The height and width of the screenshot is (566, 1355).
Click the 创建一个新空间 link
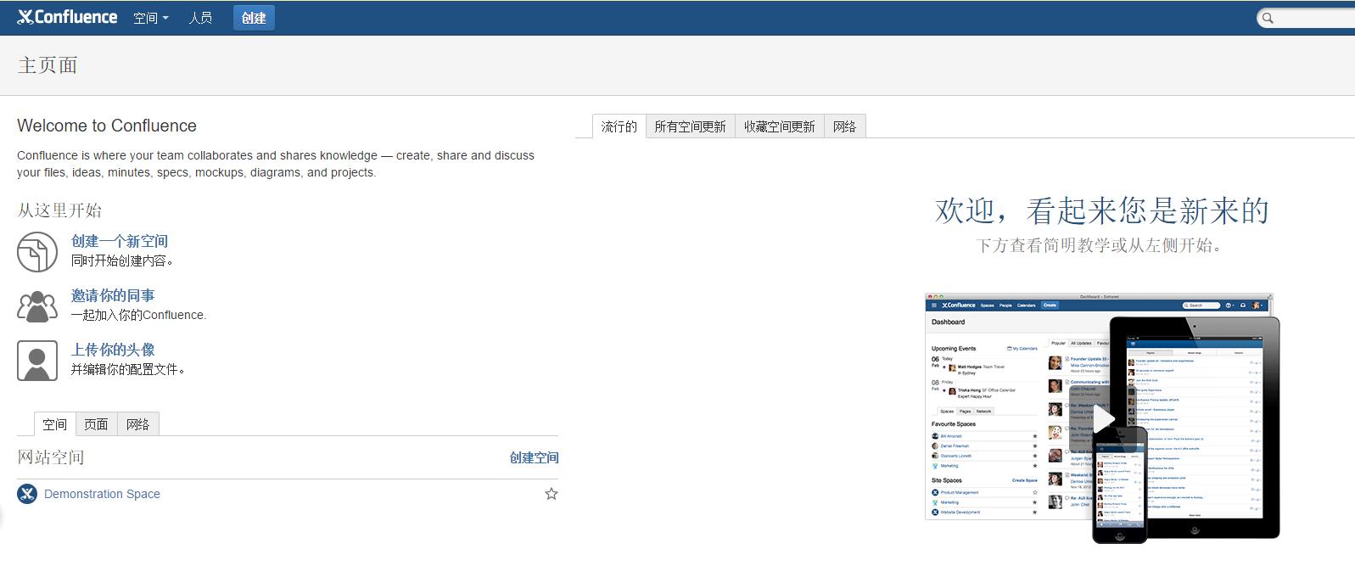tap(120, 241)
